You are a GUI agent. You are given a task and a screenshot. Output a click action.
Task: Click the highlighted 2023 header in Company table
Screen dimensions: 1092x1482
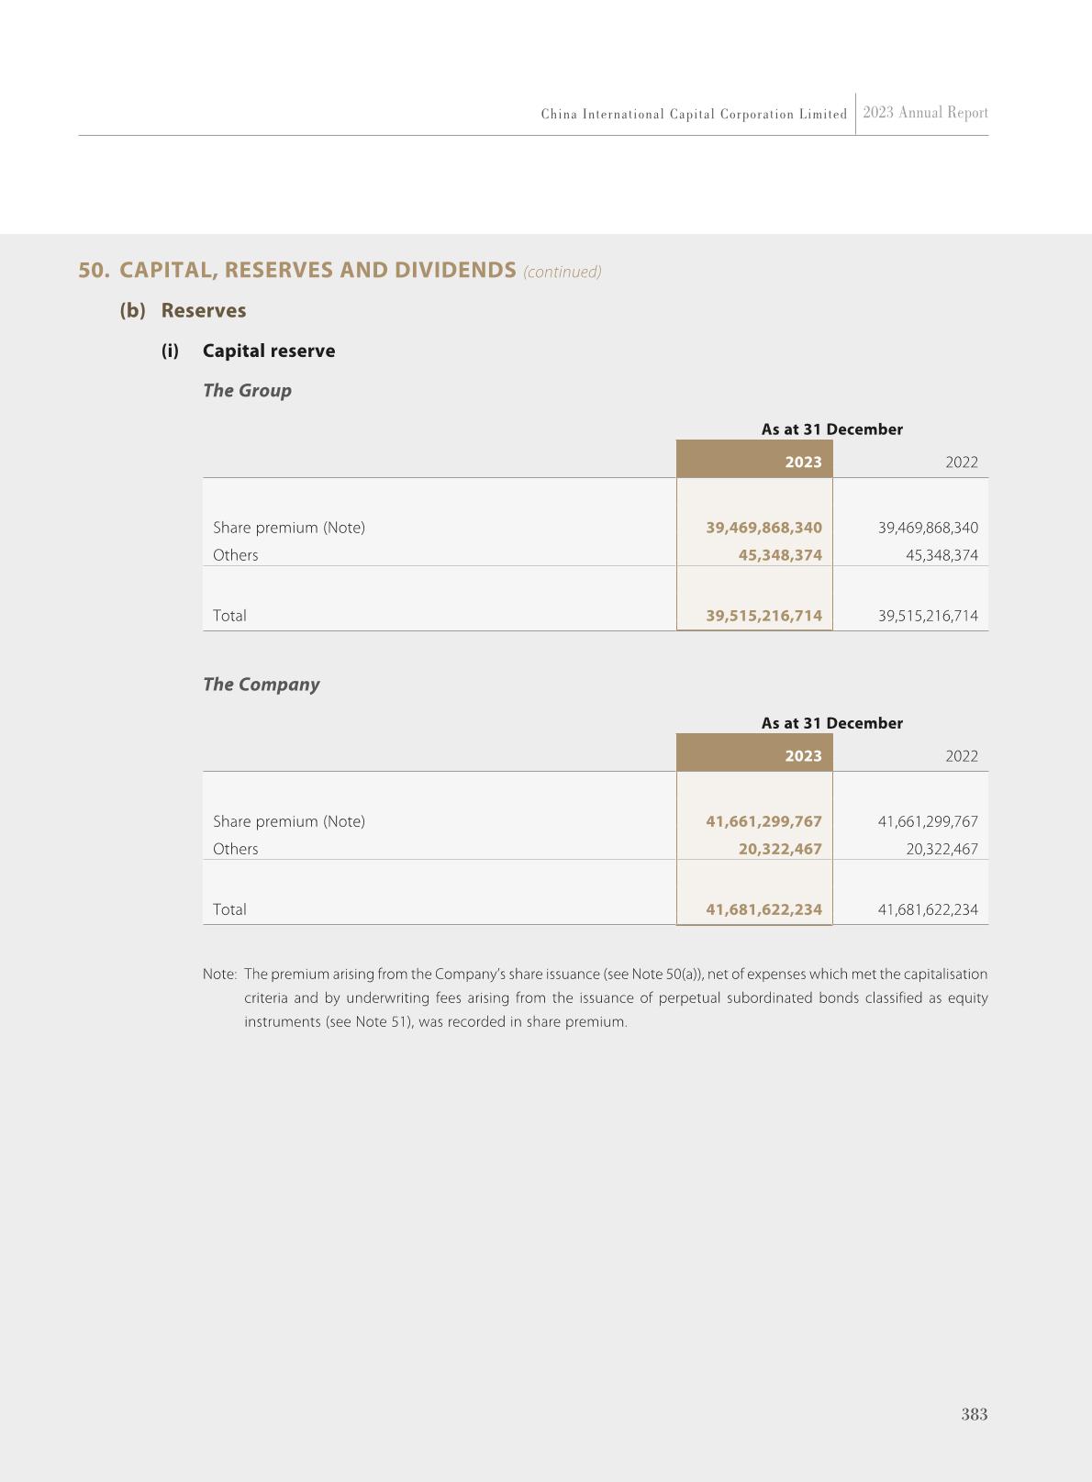click(803, 756)
